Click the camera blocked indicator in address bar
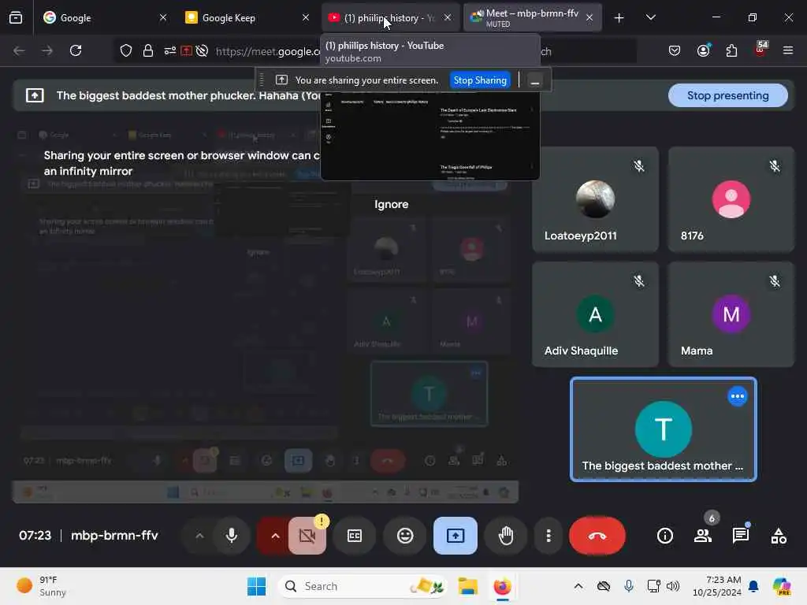 (x=203, y=50)
